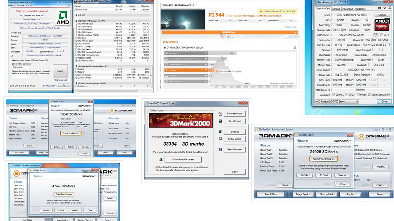Toggle the DirectCompute 5.0 checkbox
This screenshot has height=221, width=394.
[x=369, y=95]
